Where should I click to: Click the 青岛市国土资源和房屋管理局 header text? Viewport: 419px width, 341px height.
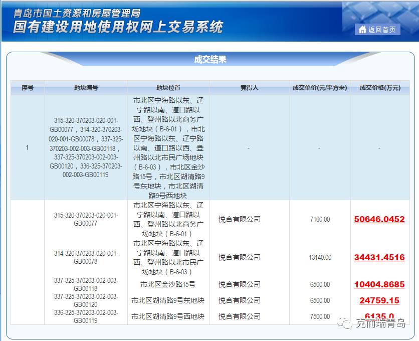(77, 13)
